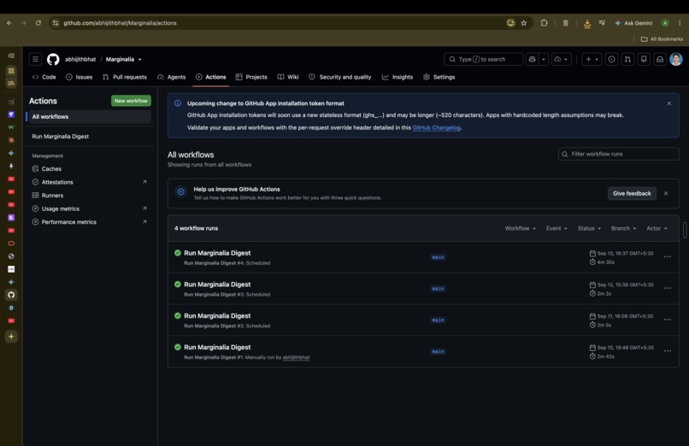Expand the Marginalia repository dropdown
The height and width of the screenshot is (446, 689).
pos(139,60)
